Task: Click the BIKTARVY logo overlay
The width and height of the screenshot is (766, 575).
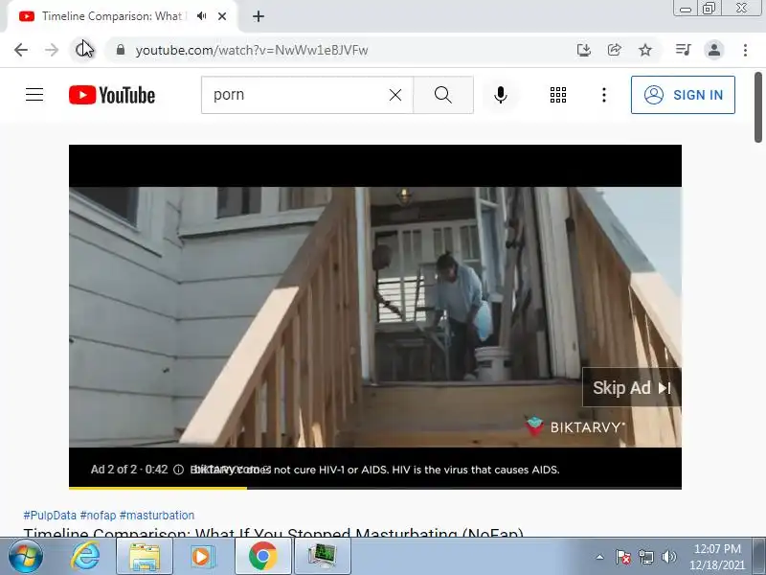Action: pos(575,426)
